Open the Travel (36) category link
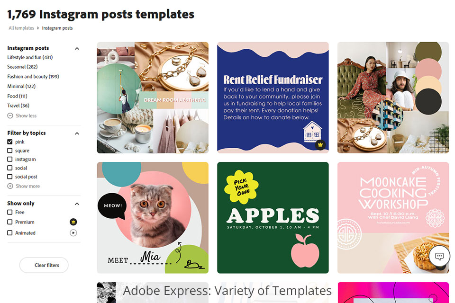Viewport: 455px width, 303px height. tap(18, 106)
